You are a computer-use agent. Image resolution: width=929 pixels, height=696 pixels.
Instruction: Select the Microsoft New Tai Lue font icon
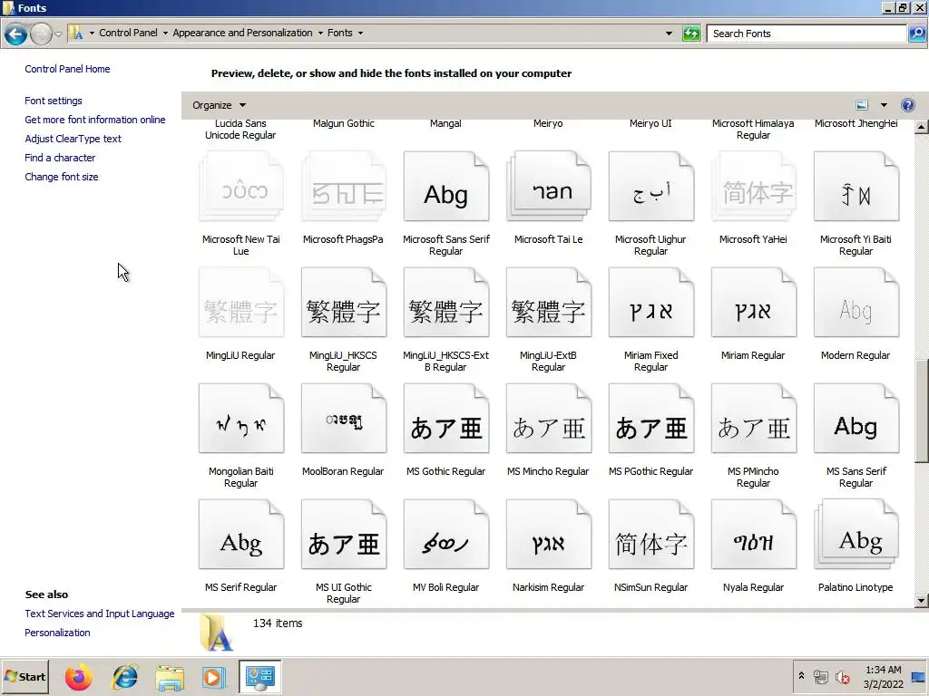click(x=241, y=187)
